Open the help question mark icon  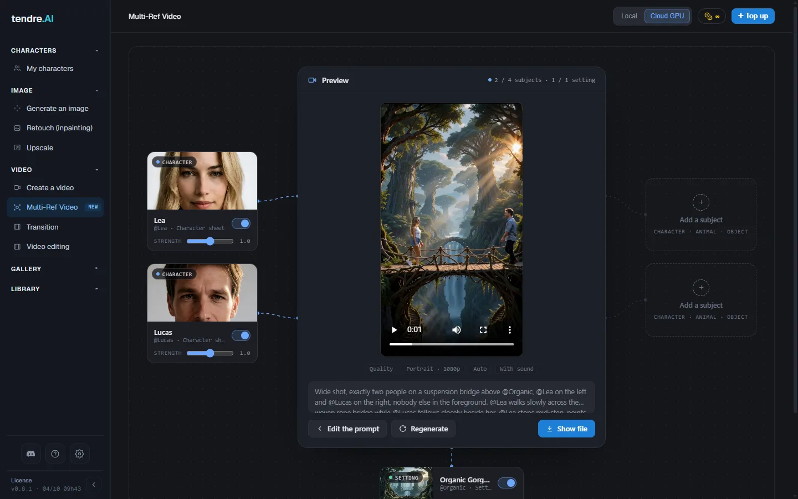coord(55,454)
